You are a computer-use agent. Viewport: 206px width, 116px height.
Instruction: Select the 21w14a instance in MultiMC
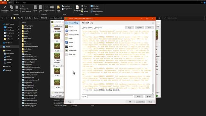click(x=57, y=84)
